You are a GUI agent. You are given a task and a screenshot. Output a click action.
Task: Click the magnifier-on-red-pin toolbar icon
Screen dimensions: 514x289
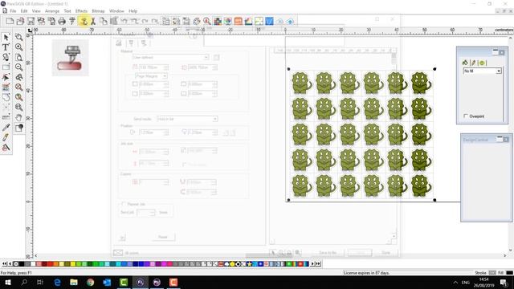207,22
